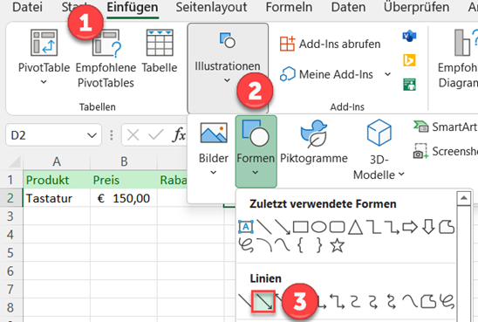
Task: Select the triangle shape in recent shapes
Action: coord(355,227)
